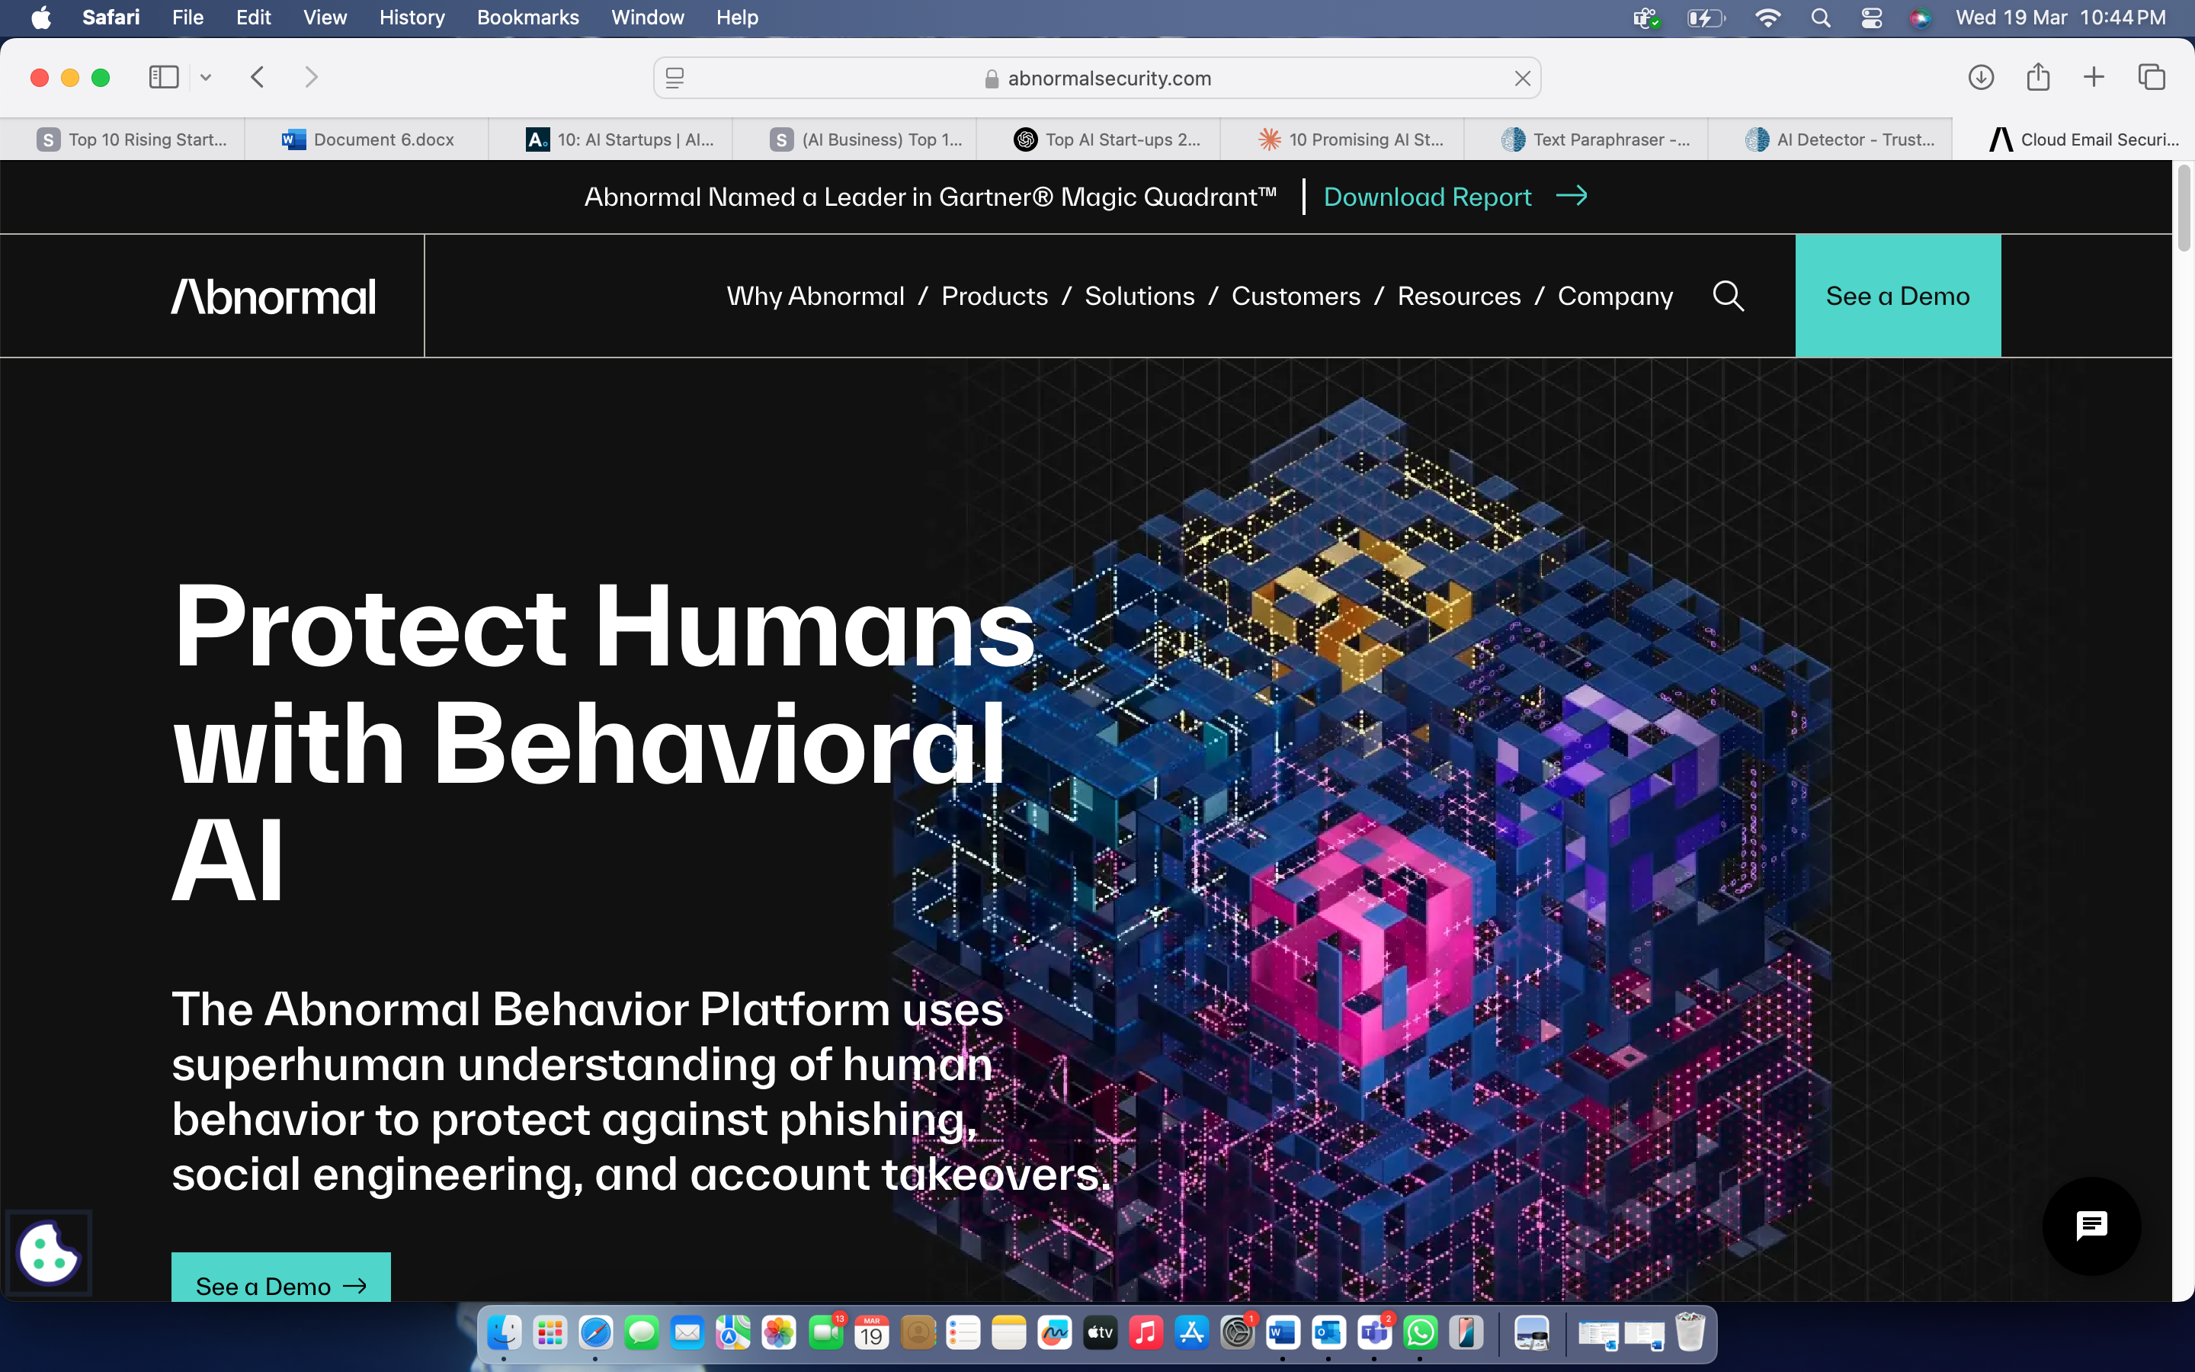Open a new tab with plus icon
2195x1372 pixels.
(x=2094, y=77)
